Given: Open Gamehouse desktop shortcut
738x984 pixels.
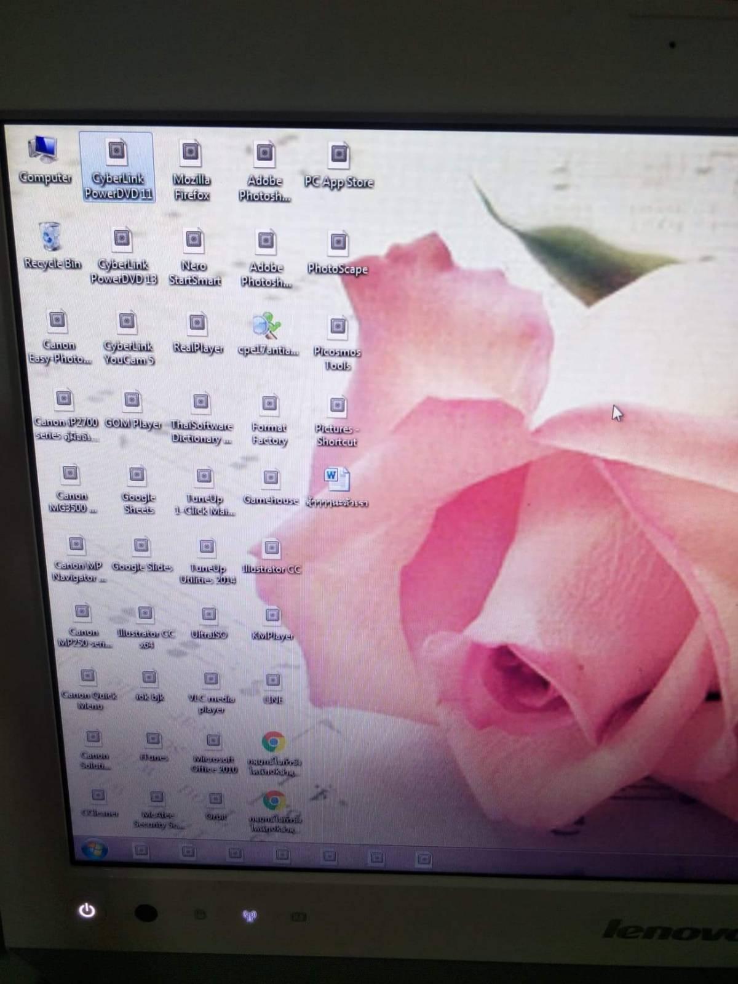Looking at the screenshot, I should click(x=271, y=487).
